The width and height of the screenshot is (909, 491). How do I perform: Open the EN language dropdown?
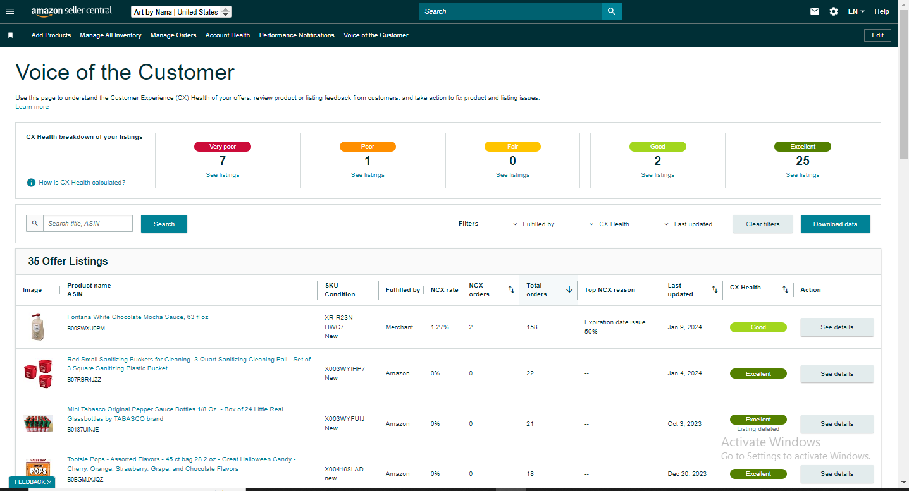tap(856, 11)
